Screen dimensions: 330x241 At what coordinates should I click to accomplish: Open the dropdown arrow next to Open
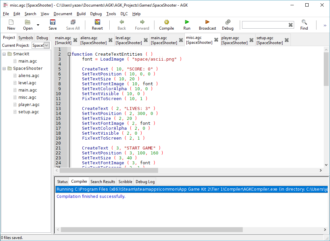tap(38, 25)
